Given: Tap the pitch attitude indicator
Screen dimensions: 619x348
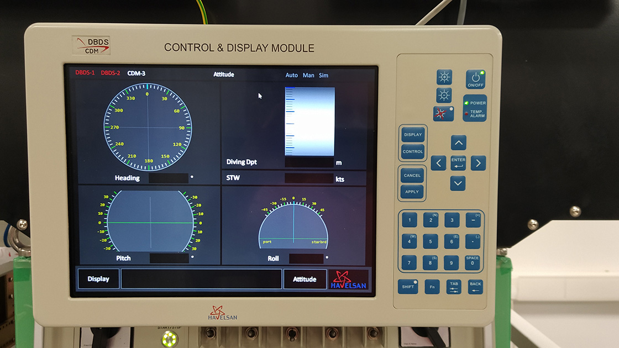Looking at the screenshot, I should click(150, 222).
